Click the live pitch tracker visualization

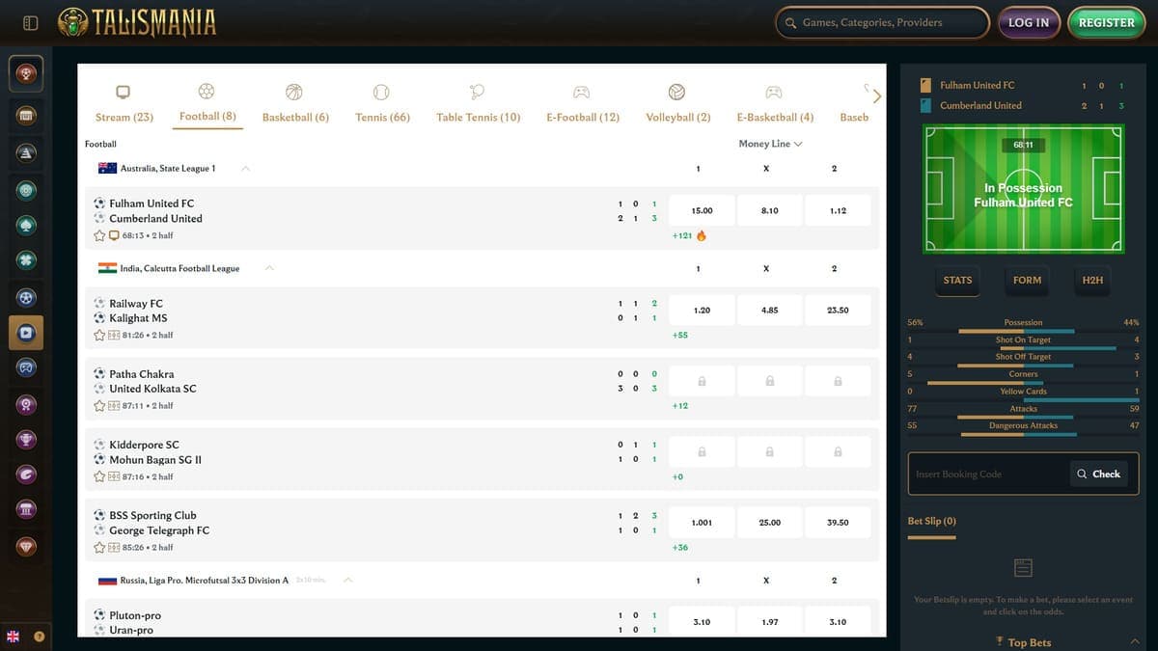1023,189
